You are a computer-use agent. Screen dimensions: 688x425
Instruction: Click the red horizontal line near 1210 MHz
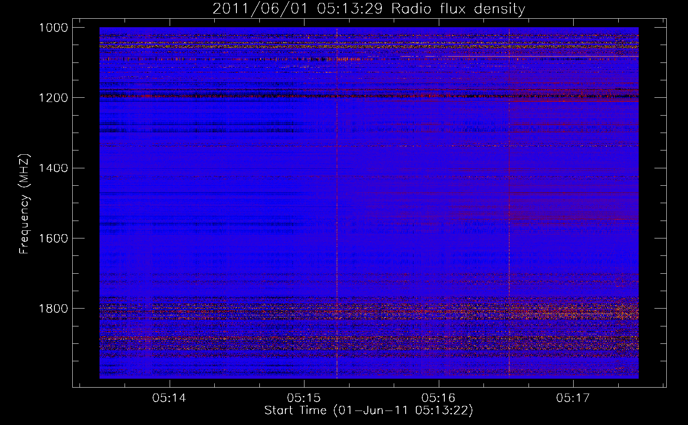tap(574, 101)
